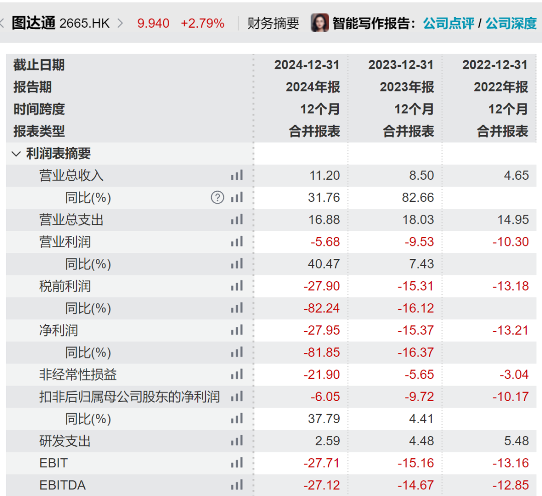542x496 pixels.
Task: Click the 扣非后归属母公司股东的净利润 label
Action: [x=129, y=397]
